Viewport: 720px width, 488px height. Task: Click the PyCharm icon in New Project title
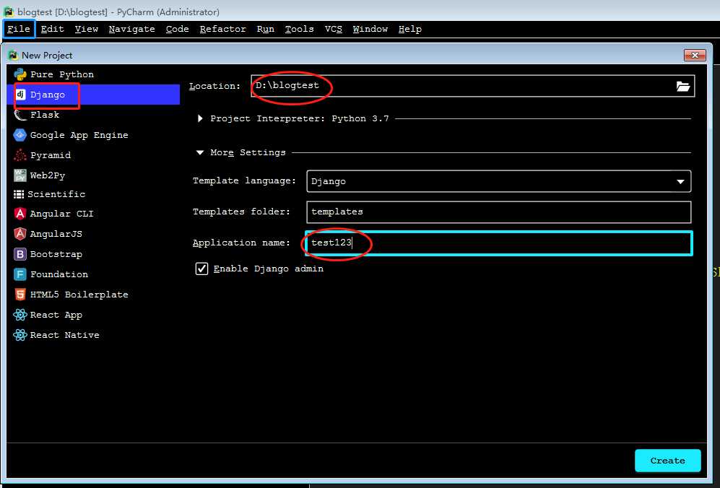13,55
